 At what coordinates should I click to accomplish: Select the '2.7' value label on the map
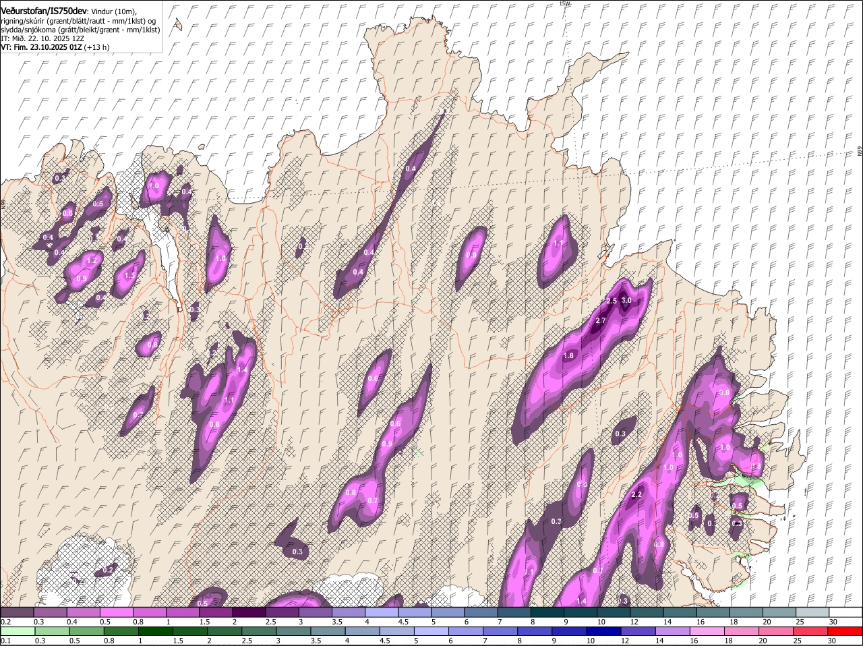(x=601, y=320)
